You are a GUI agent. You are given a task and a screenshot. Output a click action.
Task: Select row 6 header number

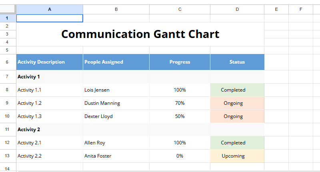click(x=8, y=62)
